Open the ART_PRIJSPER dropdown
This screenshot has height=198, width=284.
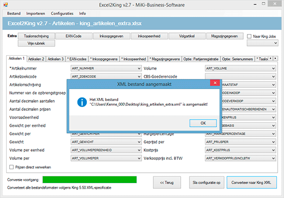tap(241, 142)
